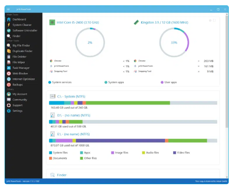Open the File Wiper tool icon

coord(9,62)
